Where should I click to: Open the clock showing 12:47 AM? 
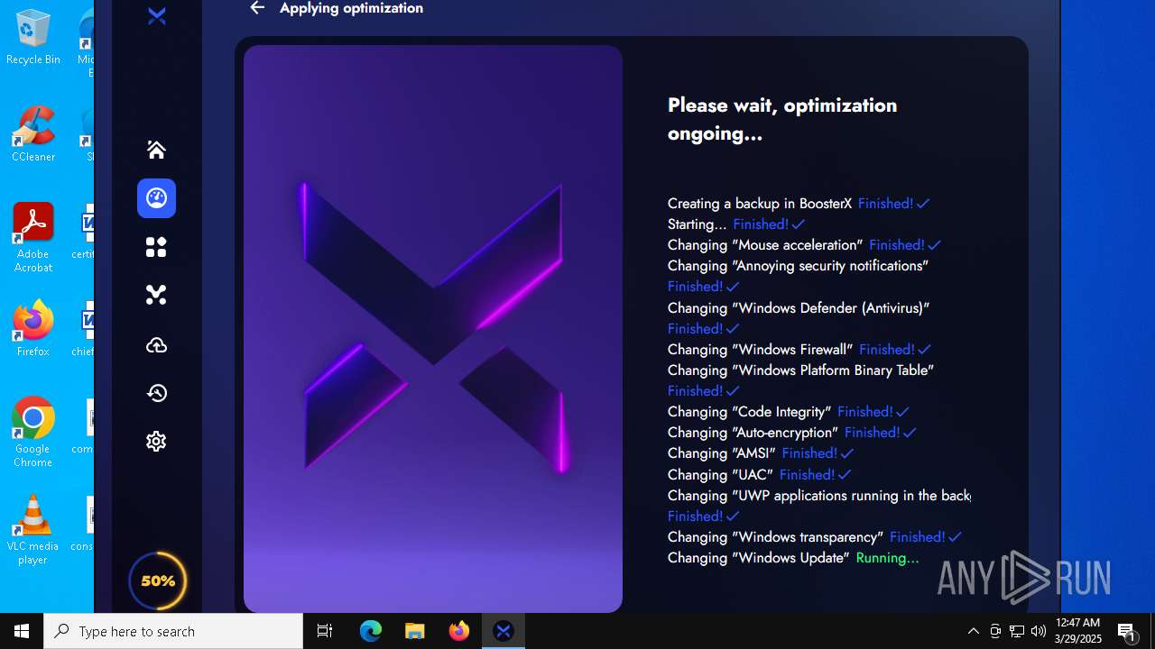pyautogui.click(x=1078, y=631)
